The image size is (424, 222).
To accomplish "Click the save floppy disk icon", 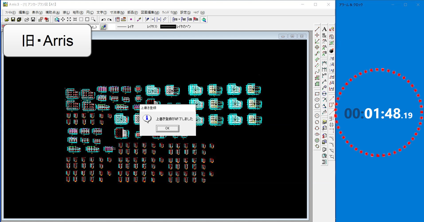I will [x=13, y=19].
